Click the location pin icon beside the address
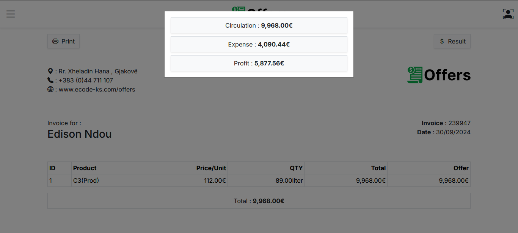This screenshot has height=233, width=518. (x=50, y=71)
